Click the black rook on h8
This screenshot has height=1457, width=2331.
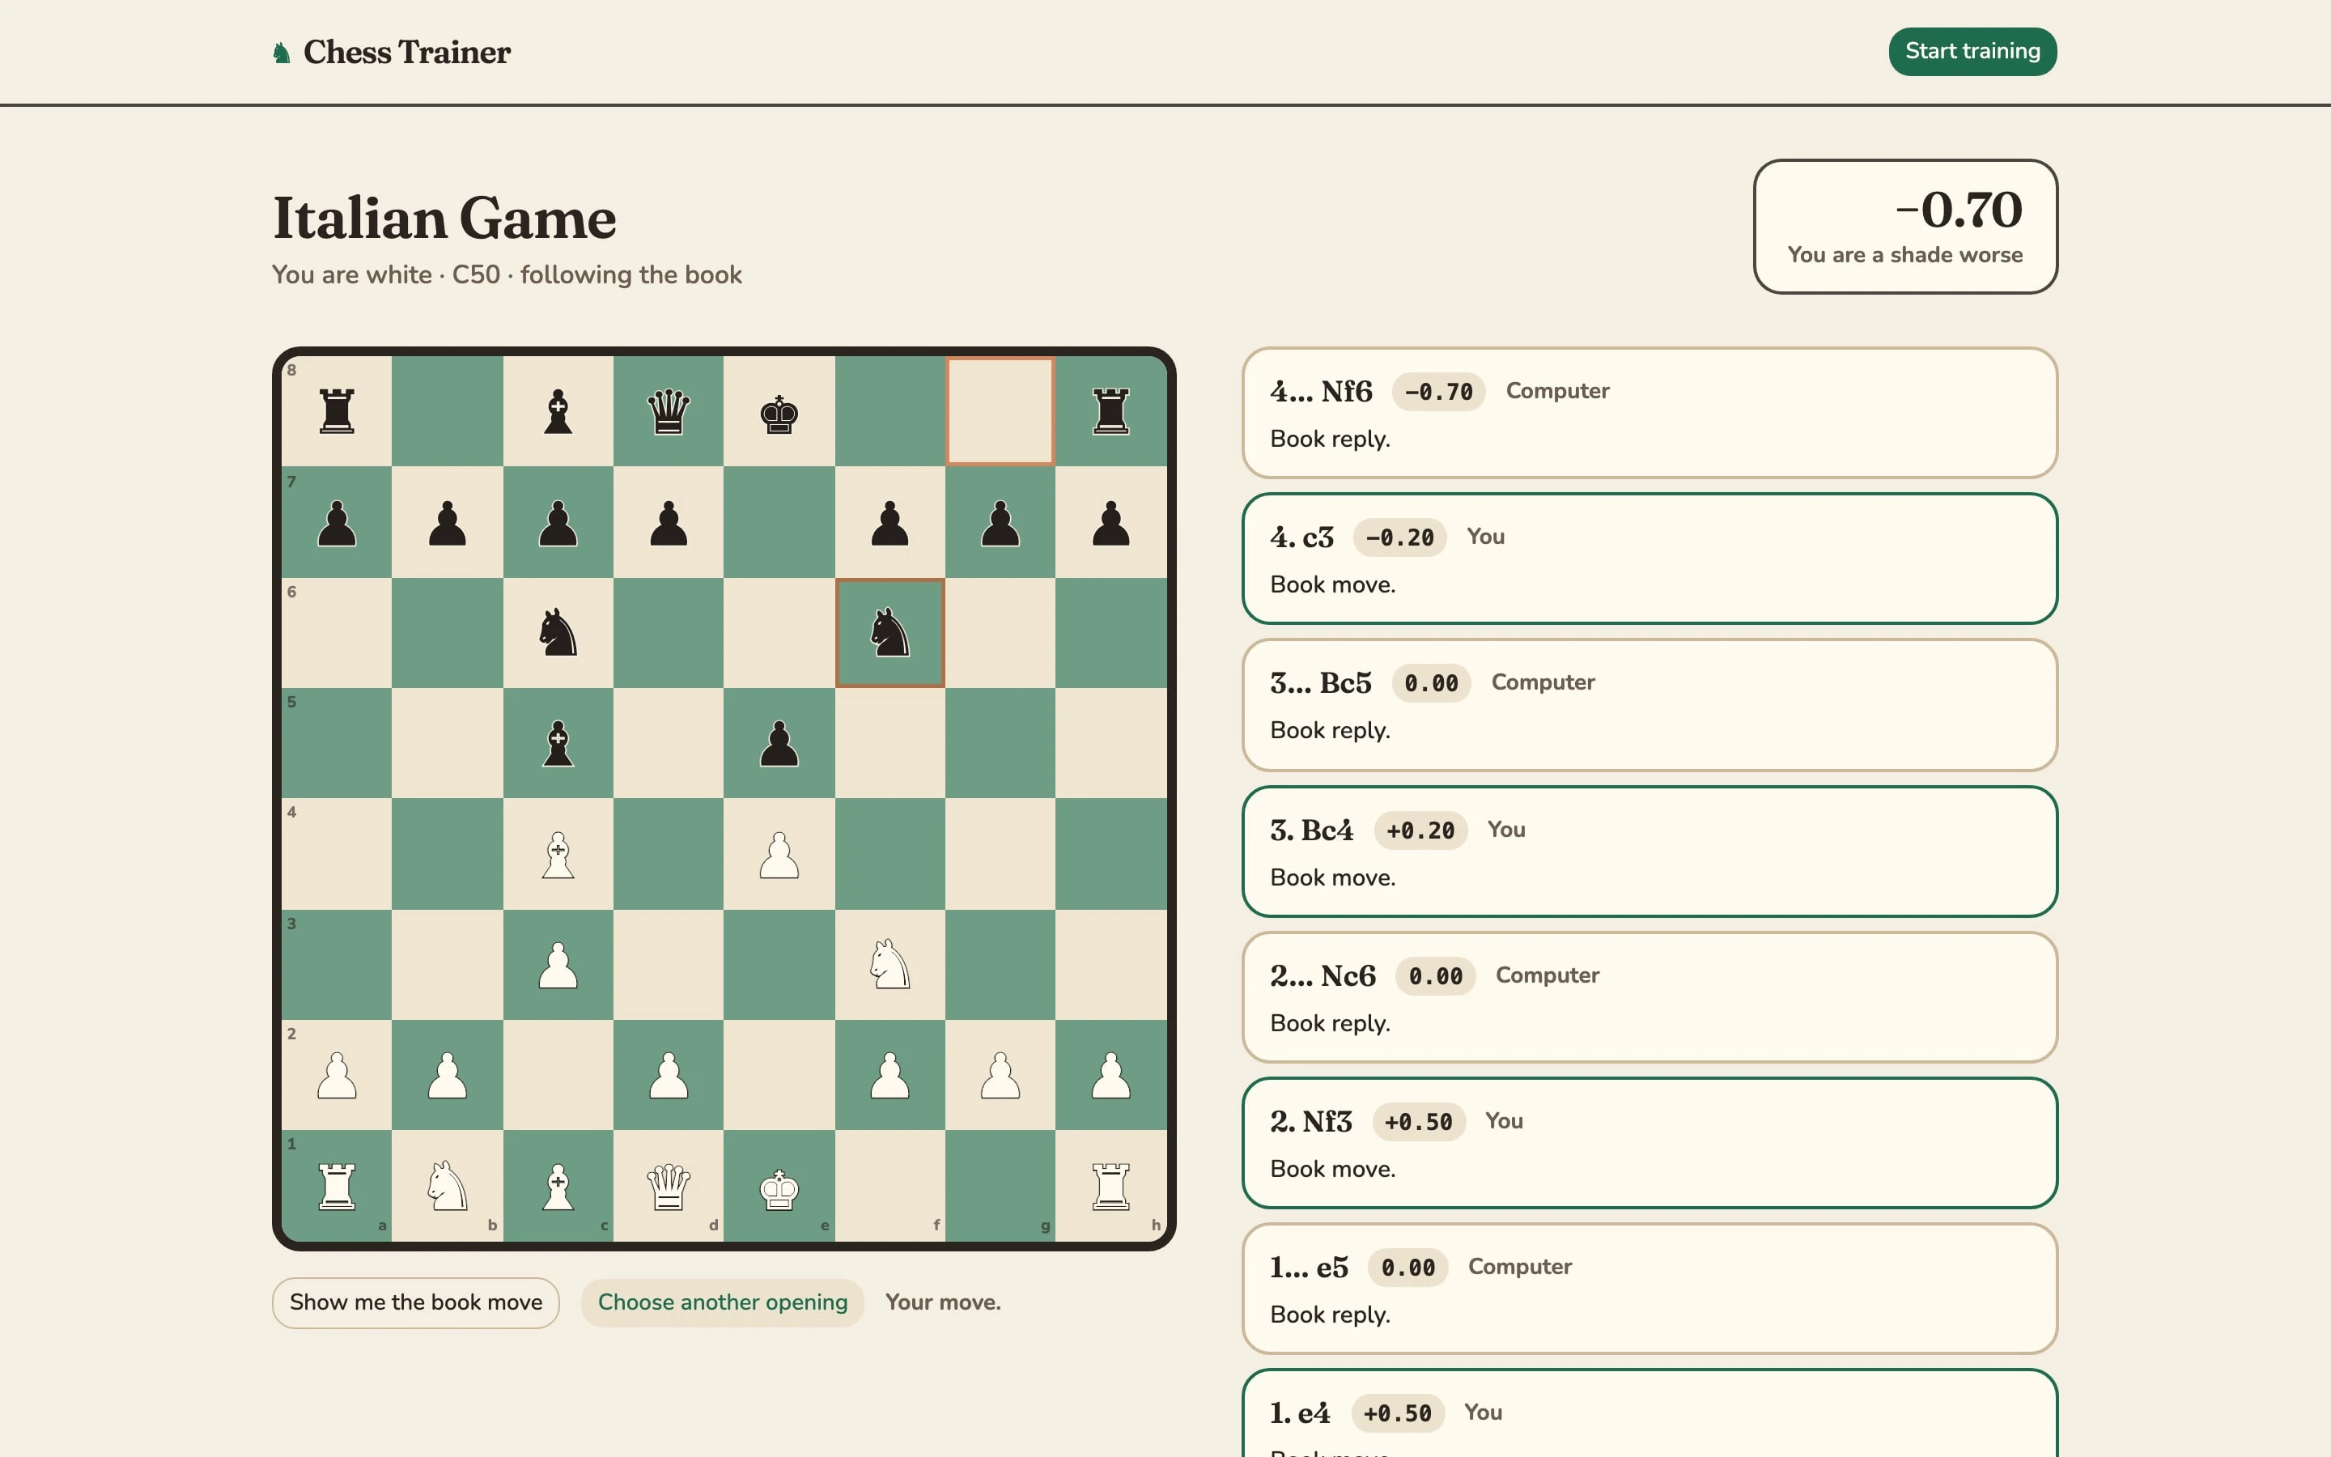(x=1110, y=411)
